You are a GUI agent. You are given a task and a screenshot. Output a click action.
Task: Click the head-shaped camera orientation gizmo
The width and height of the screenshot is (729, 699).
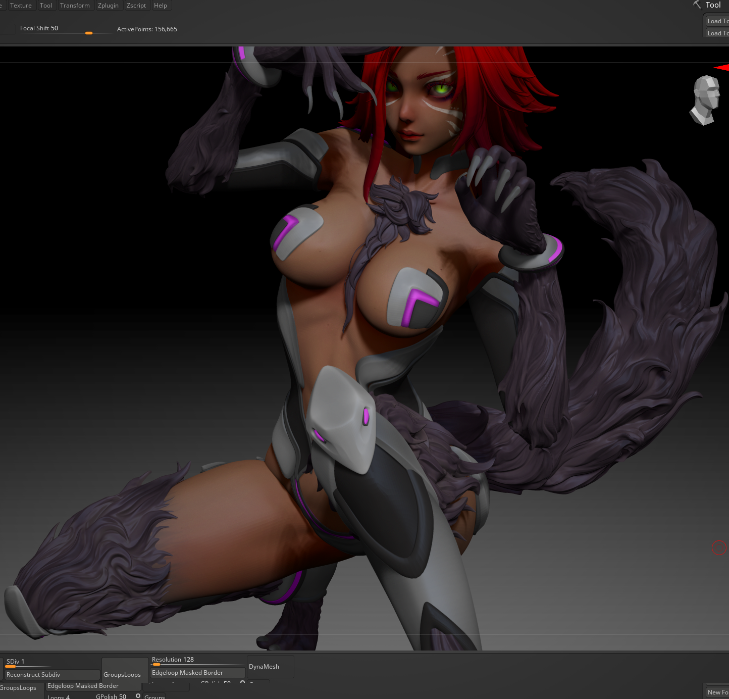tap(705, 100)
